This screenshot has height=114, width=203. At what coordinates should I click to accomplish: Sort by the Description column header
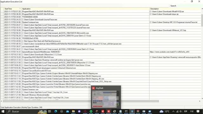coord(175,9)
